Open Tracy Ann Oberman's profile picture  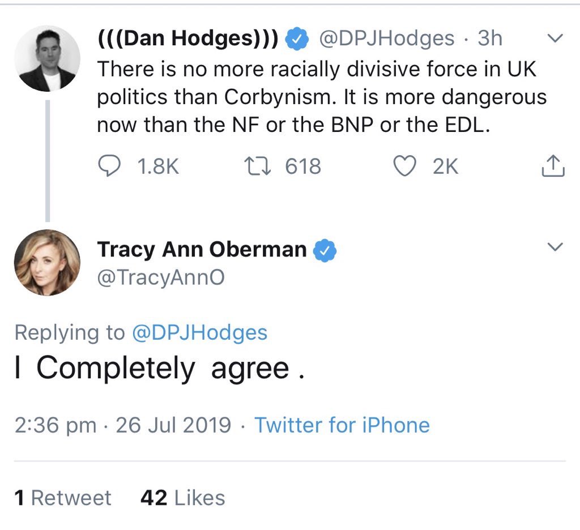(48, 263)
